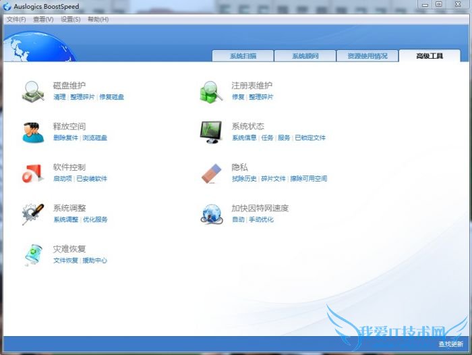The height and width of the screenshot is (355, 472).
Task: Switch to the 系统扫描 tab
Action: point(243,56)
